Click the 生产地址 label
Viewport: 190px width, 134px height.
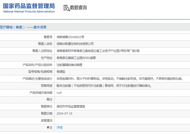point(47,58)
